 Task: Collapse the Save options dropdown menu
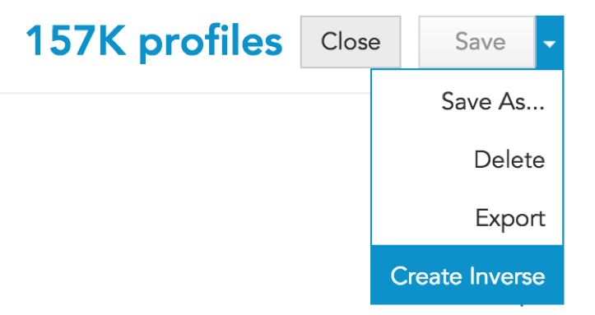[x=550, y=42]
